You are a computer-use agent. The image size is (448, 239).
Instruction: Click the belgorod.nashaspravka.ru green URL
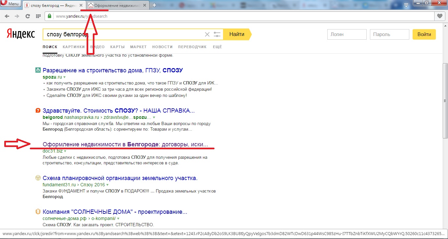tap(71, 117)
